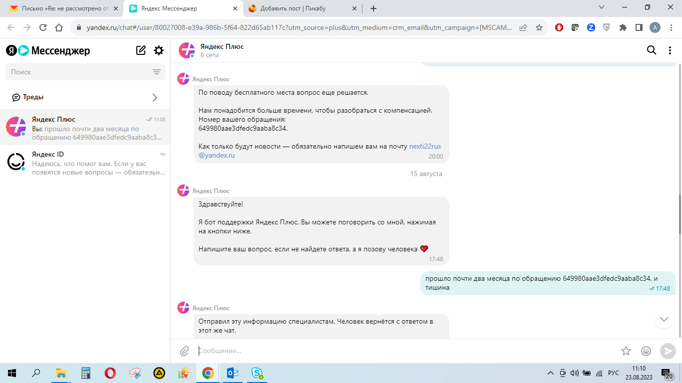Open Windows taskbar search
Viewport: 682px width, 383px height.
[x=36, y=373]
